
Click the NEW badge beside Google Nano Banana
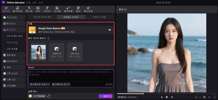pos(63,28)
